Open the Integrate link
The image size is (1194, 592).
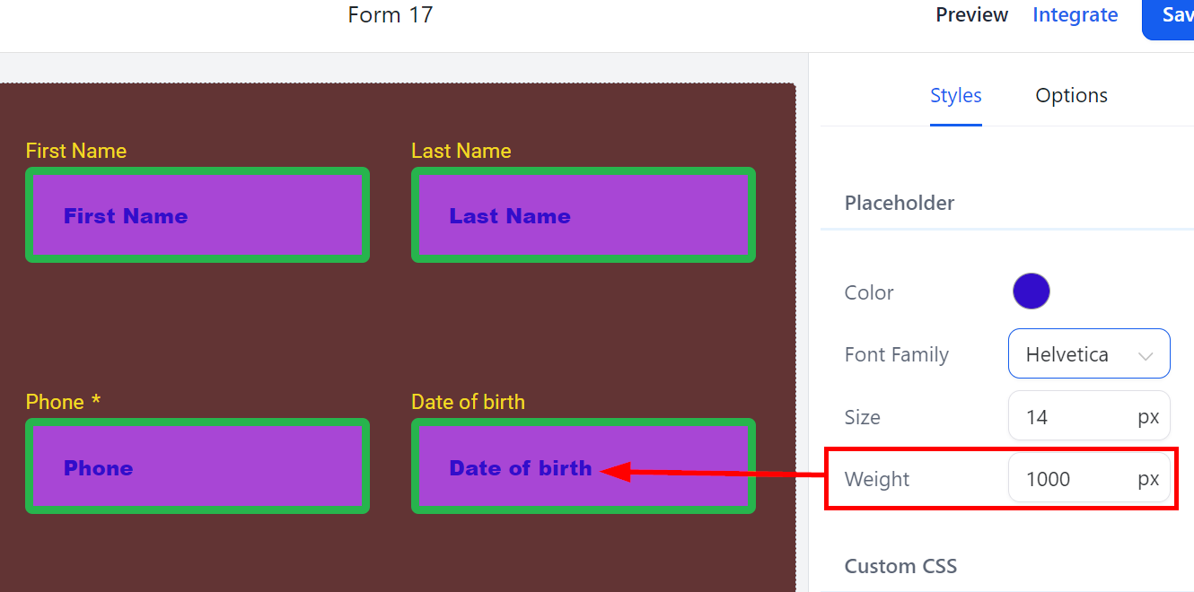[x=1075, y=15]
